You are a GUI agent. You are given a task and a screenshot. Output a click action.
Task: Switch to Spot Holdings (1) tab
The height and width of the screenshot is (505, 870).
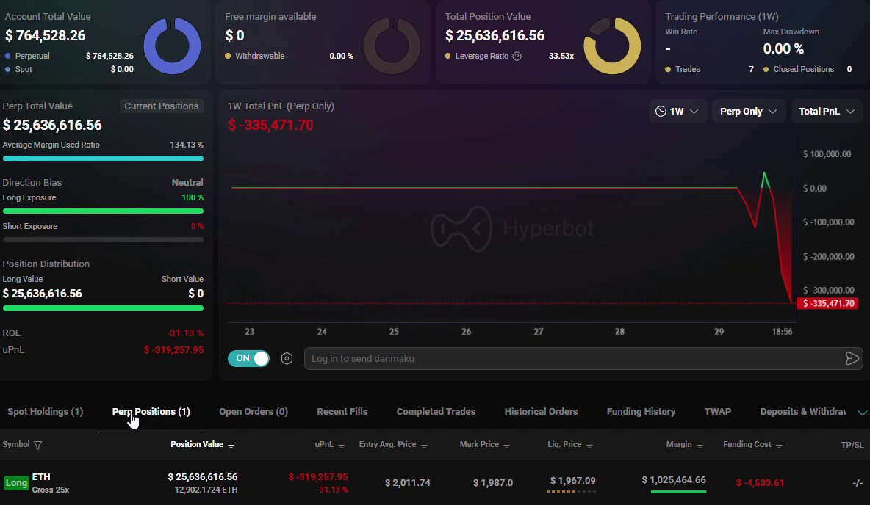pyautogui.click(x=46, y=411)
